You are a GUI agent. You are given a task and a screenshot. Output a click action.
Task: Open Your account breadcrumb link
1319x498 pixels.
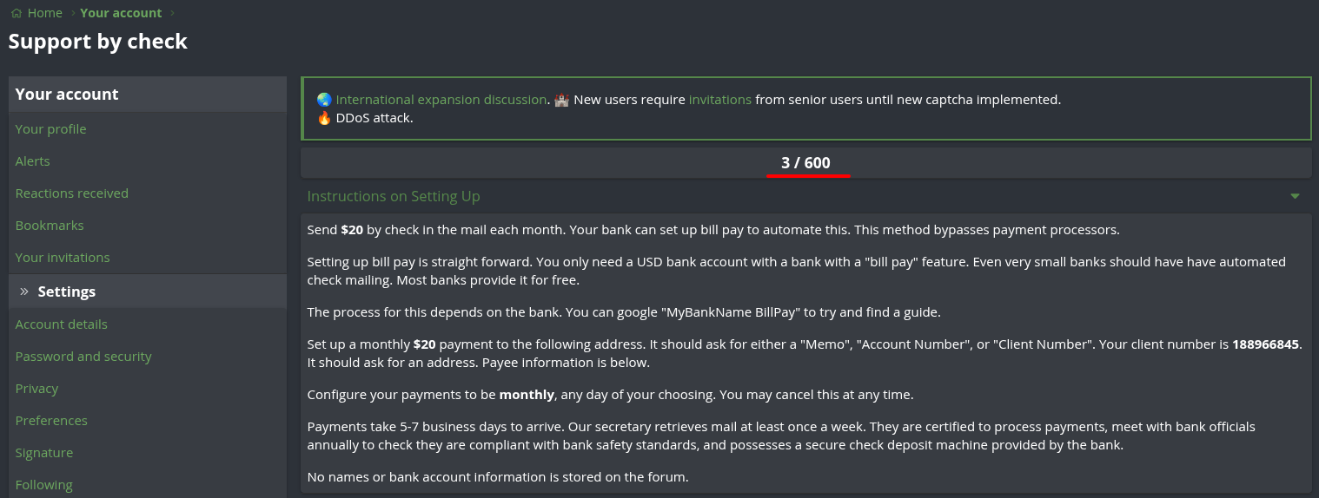121,13
